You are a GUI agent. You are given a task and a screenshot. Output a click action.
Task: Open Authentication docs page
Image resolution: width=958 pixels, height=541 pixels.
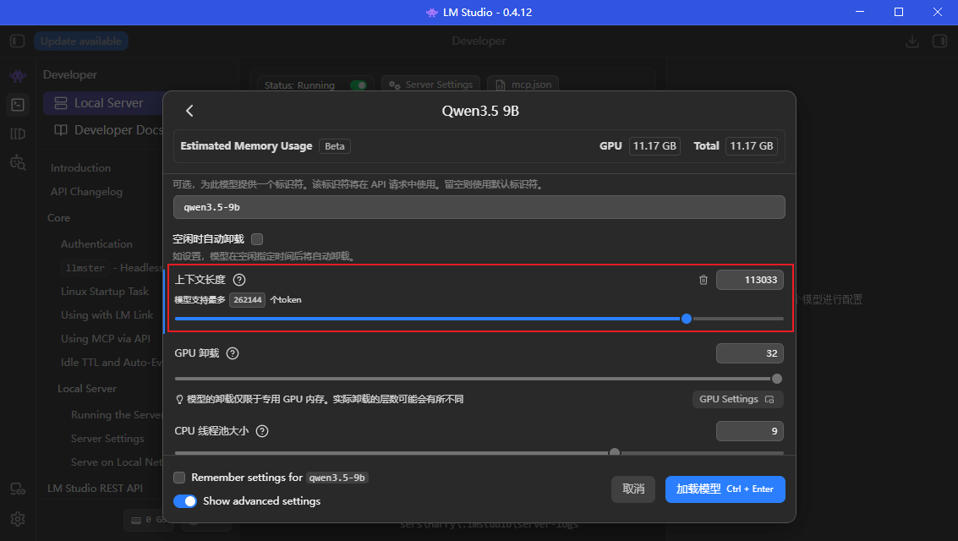point(96,243)
